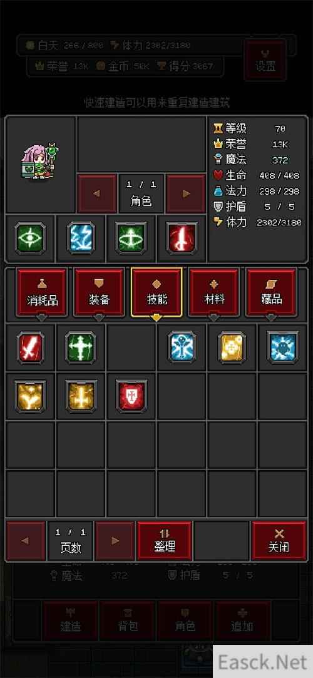This screenshot has width=313, height=678.
Task: Pick the golden branching lightning skill
Action: [30, 396]
